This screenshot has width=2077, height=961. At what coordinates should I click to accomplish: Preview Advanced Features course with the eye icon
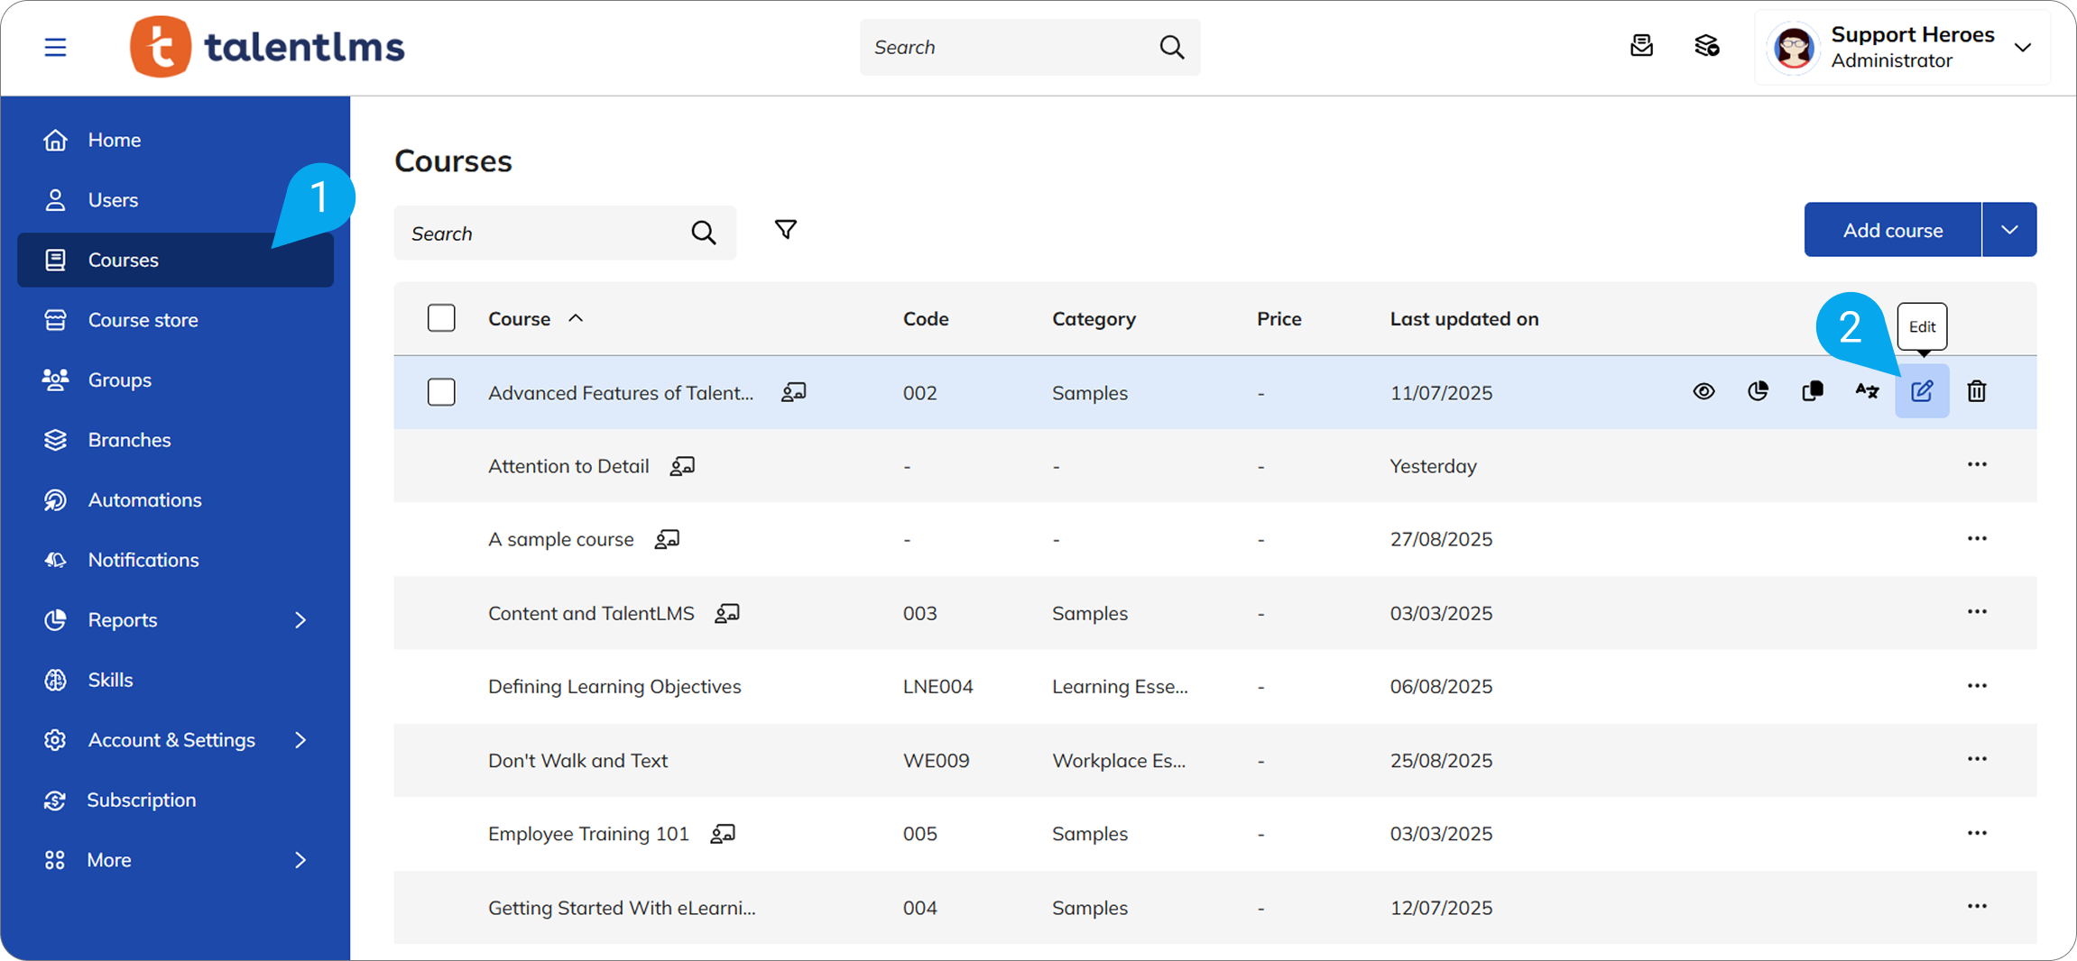tap(1703, 391)
